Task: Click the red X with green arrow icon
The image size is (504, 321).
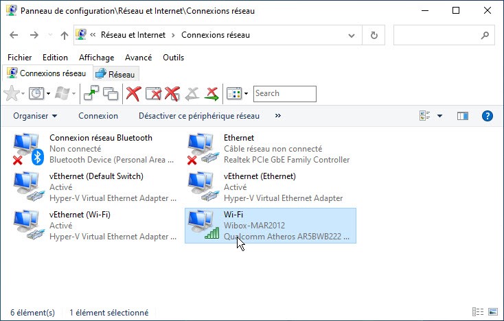Action: [211, 93]
